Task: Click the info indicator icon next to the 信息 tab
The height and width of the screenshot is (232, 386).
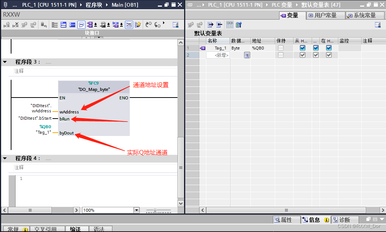Action: click(326, 220)
